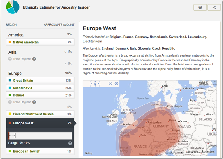Click the FRANCE label on map
Screen dimensions: 223x159
pyautogui.click(x=140, y=146)
